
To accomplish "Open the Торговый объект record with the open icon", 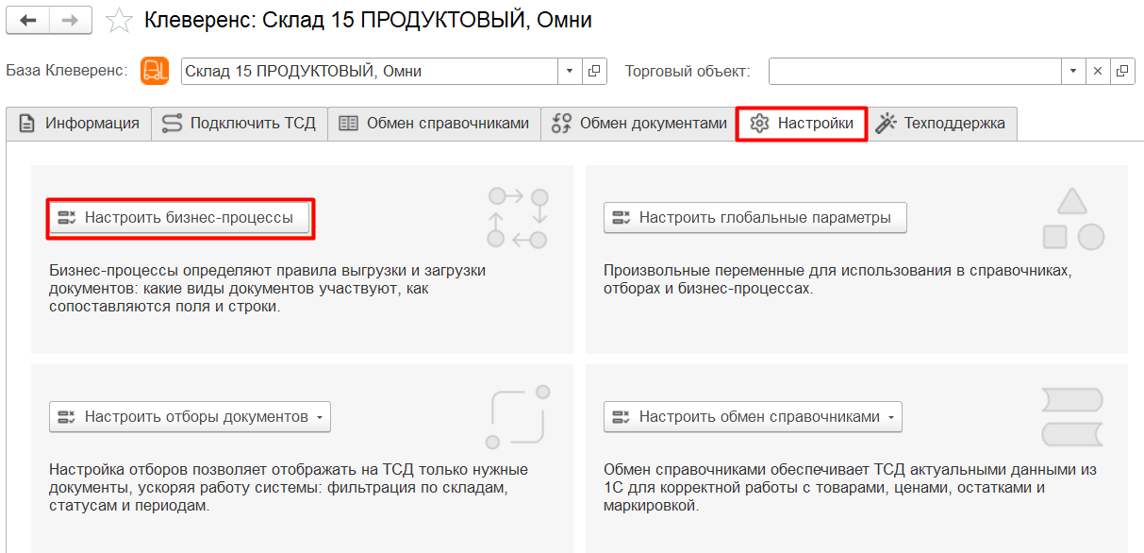I will pos(1122,71).
